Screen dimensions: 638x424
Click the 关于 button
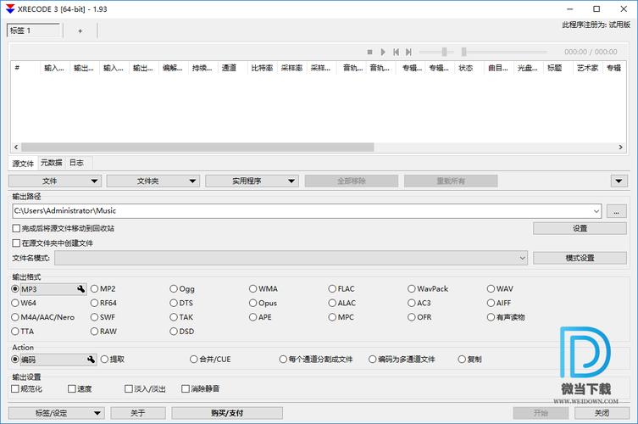tap(138, 413)
